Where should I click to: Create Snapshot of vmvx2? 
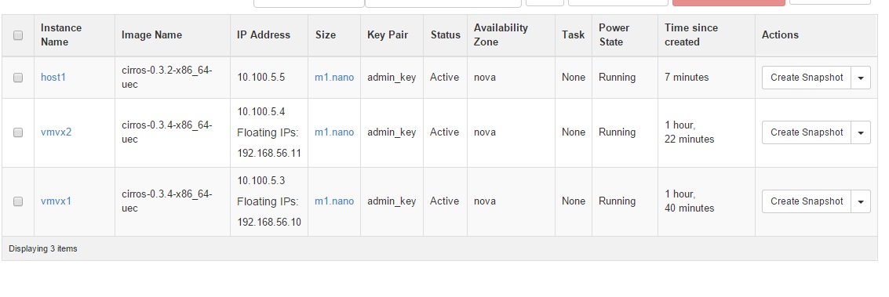tap(807, 132)
